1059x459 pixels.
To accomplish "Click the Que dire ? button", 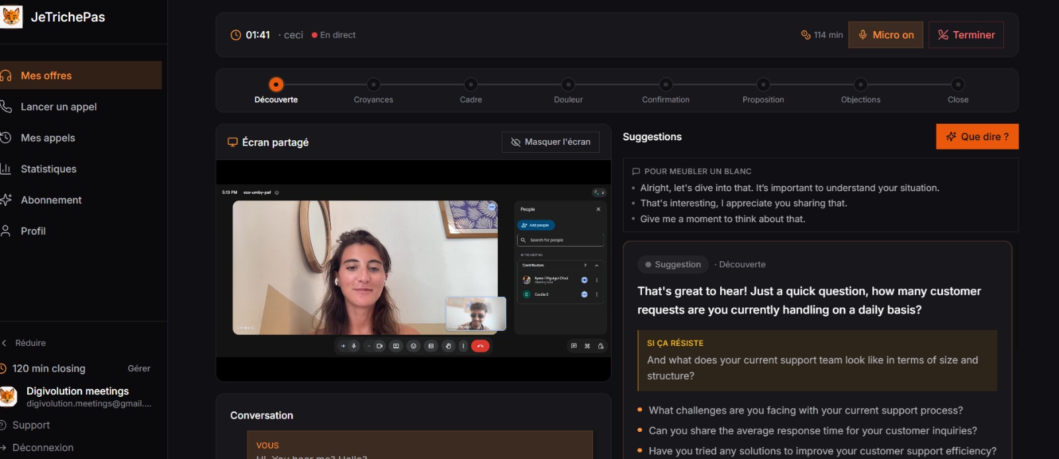I will (977, 136).
